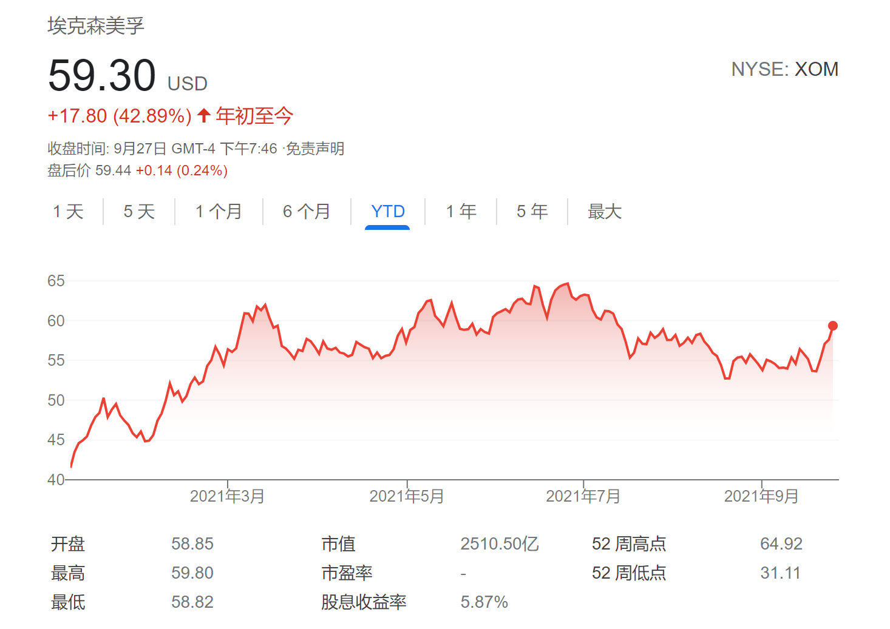
Task: Click the 2021年9月 axis label
Action: (761, 496)
